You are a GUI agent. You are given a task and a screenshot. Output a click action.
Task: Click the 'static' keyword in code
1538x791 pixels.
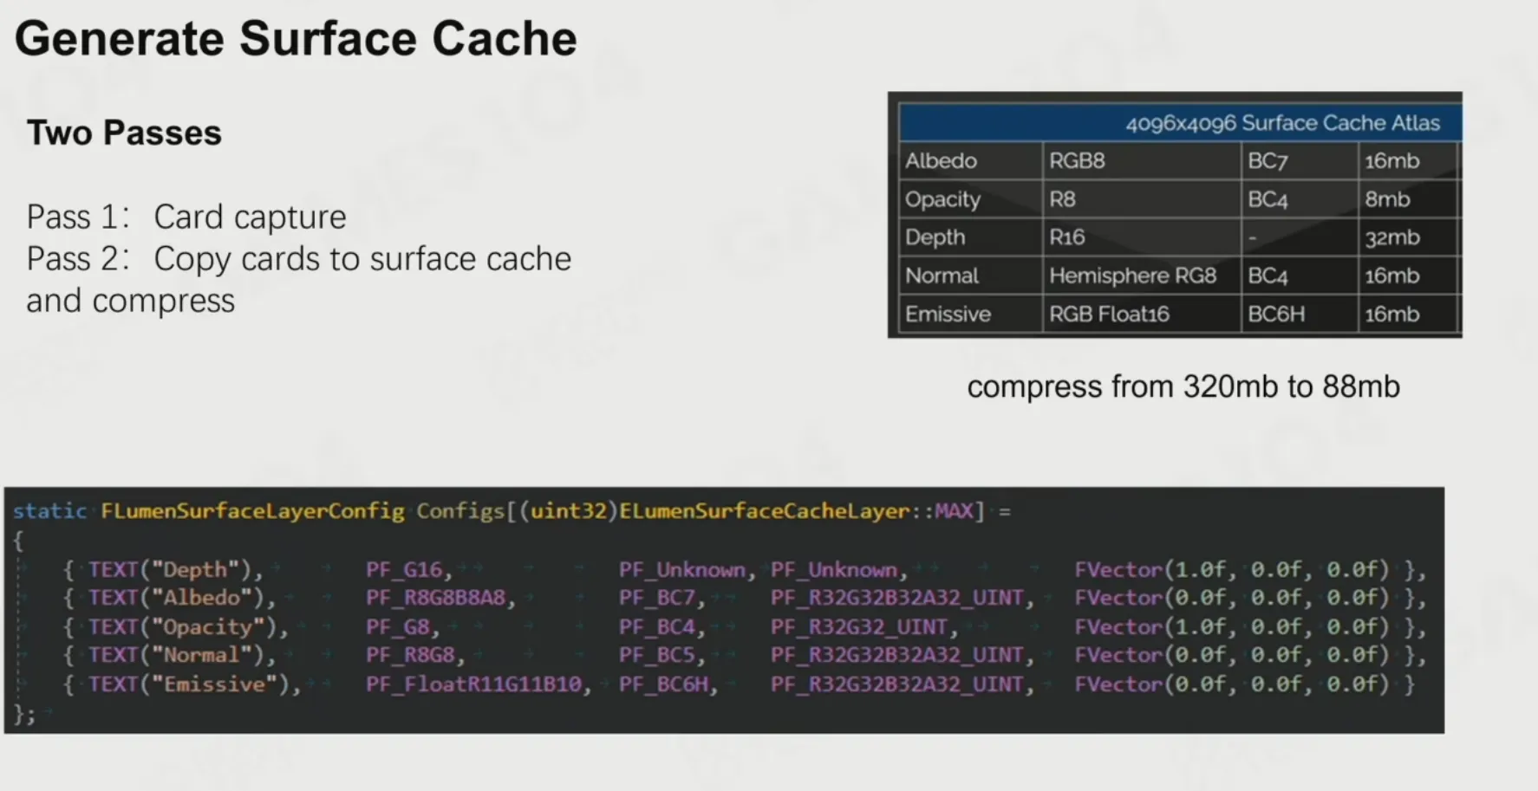pyautogui.click(x=50, y=511)
